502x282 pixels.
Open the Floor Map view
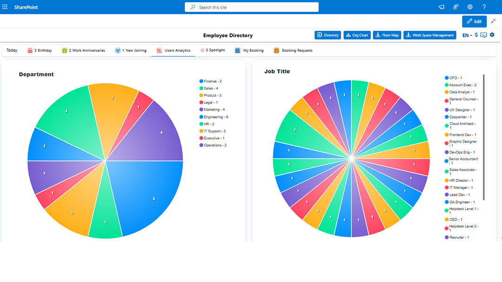coord(387,35)
